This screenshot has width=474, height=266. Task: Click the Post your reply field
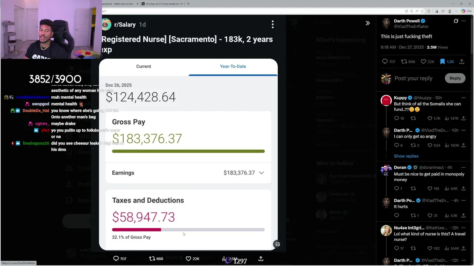tap(413, 78)
